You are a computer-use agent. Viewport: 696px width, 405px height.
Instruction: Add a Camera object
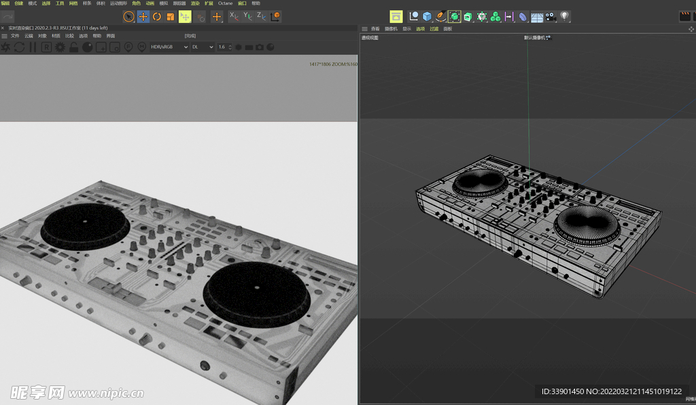click(551, 16)
